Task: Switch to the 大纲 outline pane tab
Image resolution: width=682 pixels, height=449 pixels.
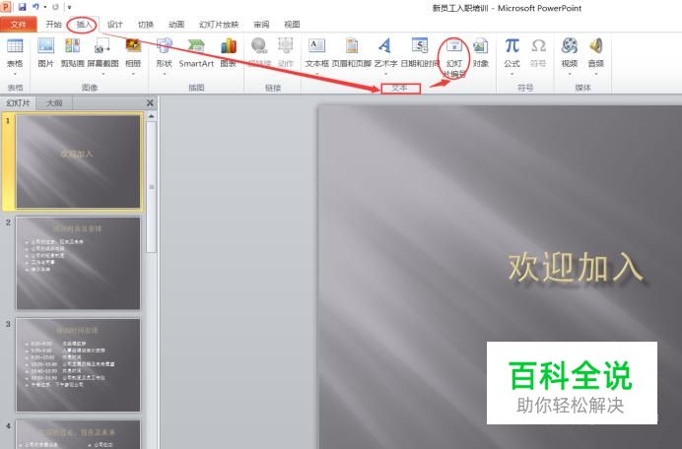Action: (x=54, y=103)
